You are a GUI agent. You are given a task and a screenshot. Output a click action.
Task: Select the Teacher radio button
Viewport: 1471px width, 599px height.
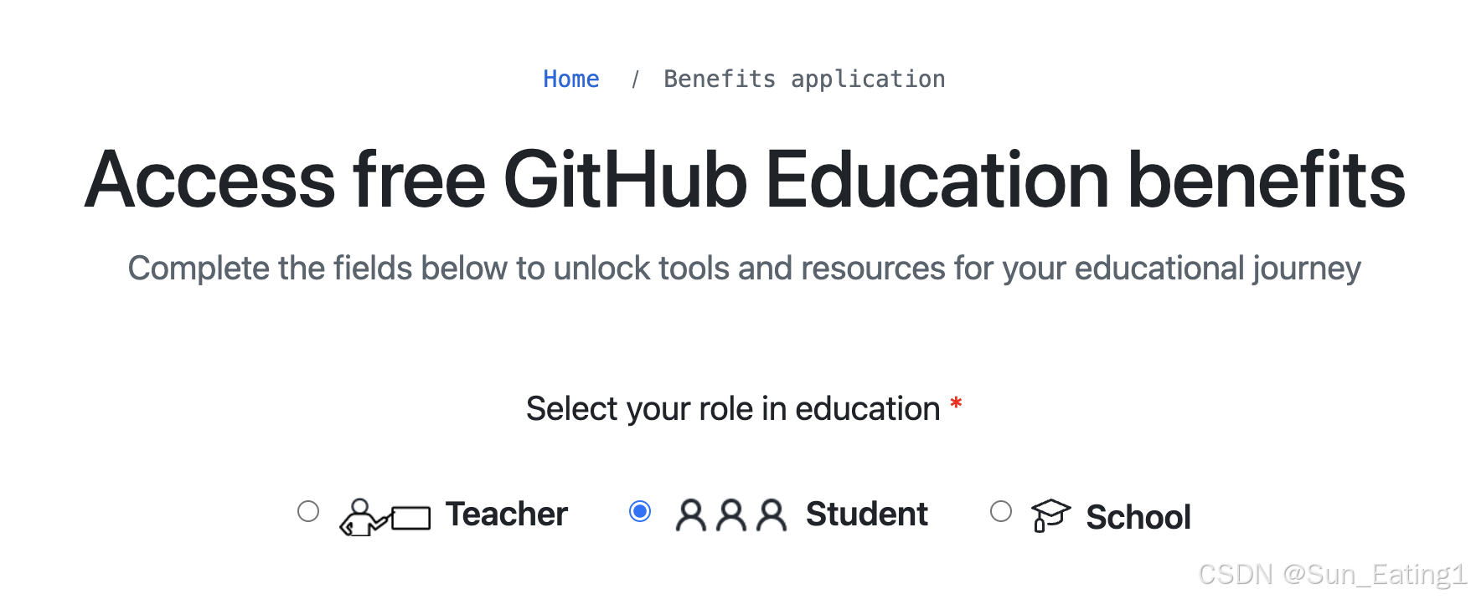[x=307, y=510]
